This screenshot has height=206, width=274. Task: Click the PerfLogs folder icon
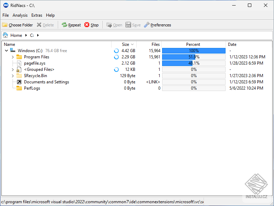point(19,88)
